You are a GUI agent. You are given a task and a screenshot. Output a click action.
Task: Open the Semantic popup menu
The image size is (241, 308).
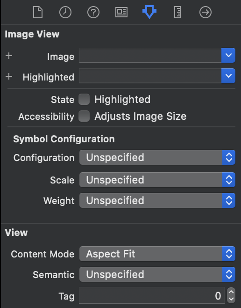[157, 274]
